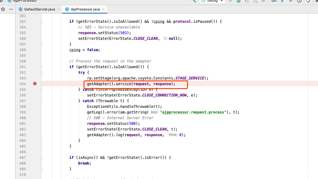Click the '// 503 – Service unavailable' comment
Screen dimensions: 318x179
[109, 27]
